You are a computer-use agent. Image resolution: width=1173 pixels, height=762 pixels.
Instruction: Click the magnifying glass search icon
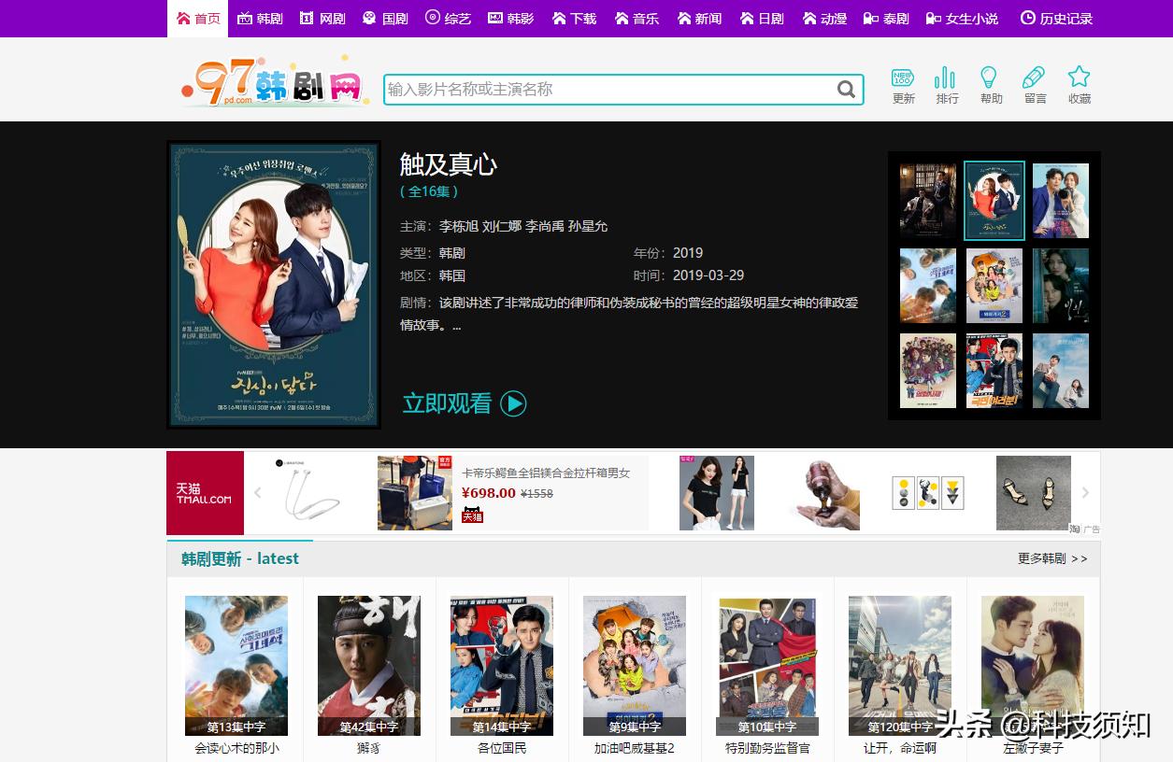(846, 90)
